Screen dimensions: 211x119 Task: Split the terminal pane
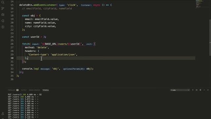pyautogui.click(x=196, y=90)
